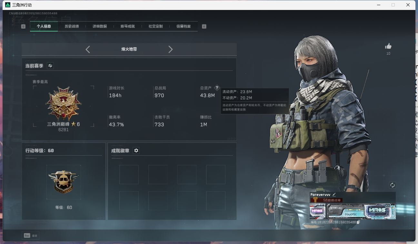Open the 成就徽章 settings gear
Viewport: 418px width, 244px height.
(x=136, y=150)
